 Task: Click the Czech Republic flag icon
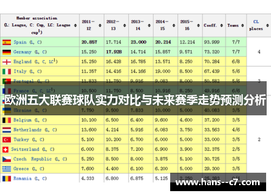[7, 159]
